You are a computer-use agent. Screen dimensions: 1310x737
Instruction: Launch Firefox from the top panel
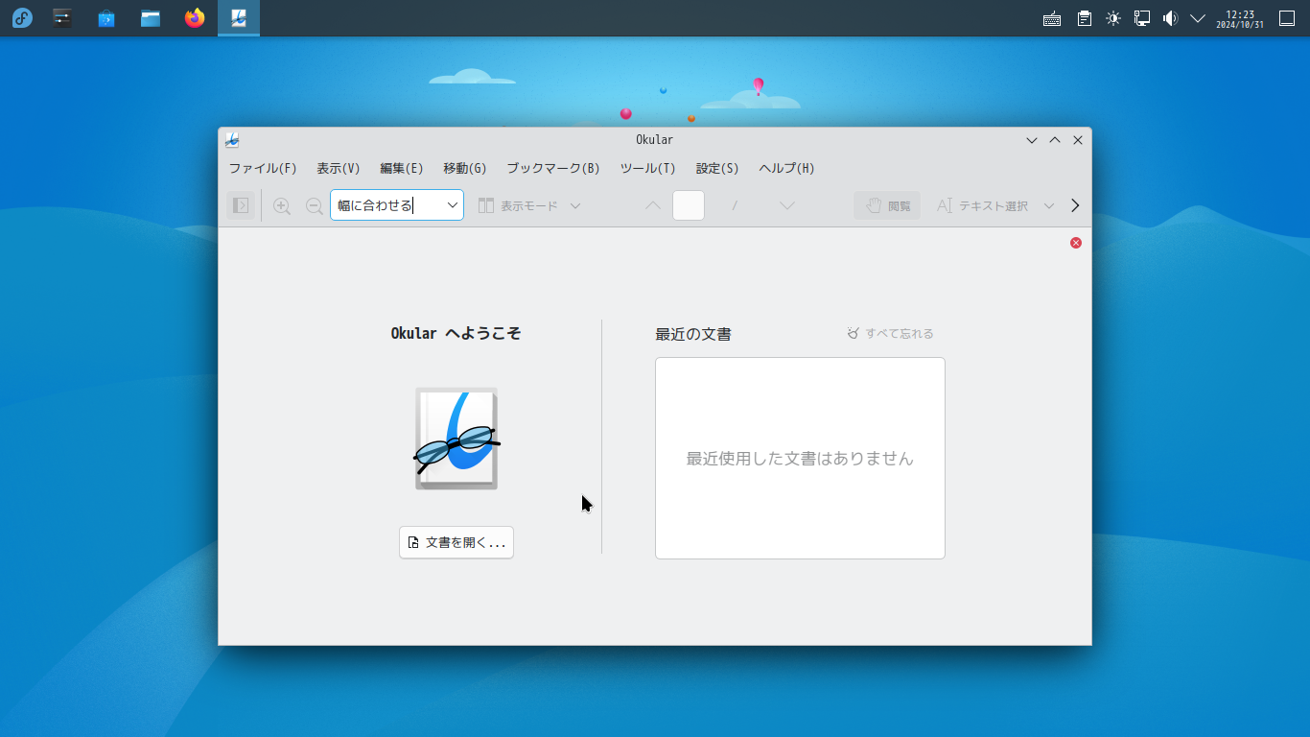coord(195,18)
